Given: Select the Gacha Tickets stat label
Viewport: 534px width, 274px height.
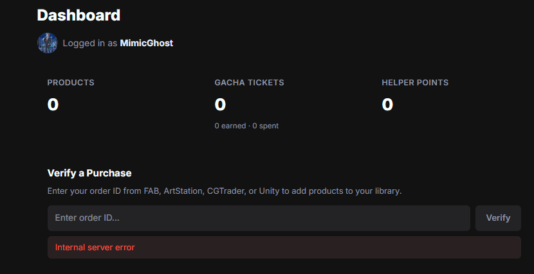Looking at the screenshot, I should coord(249,83).
